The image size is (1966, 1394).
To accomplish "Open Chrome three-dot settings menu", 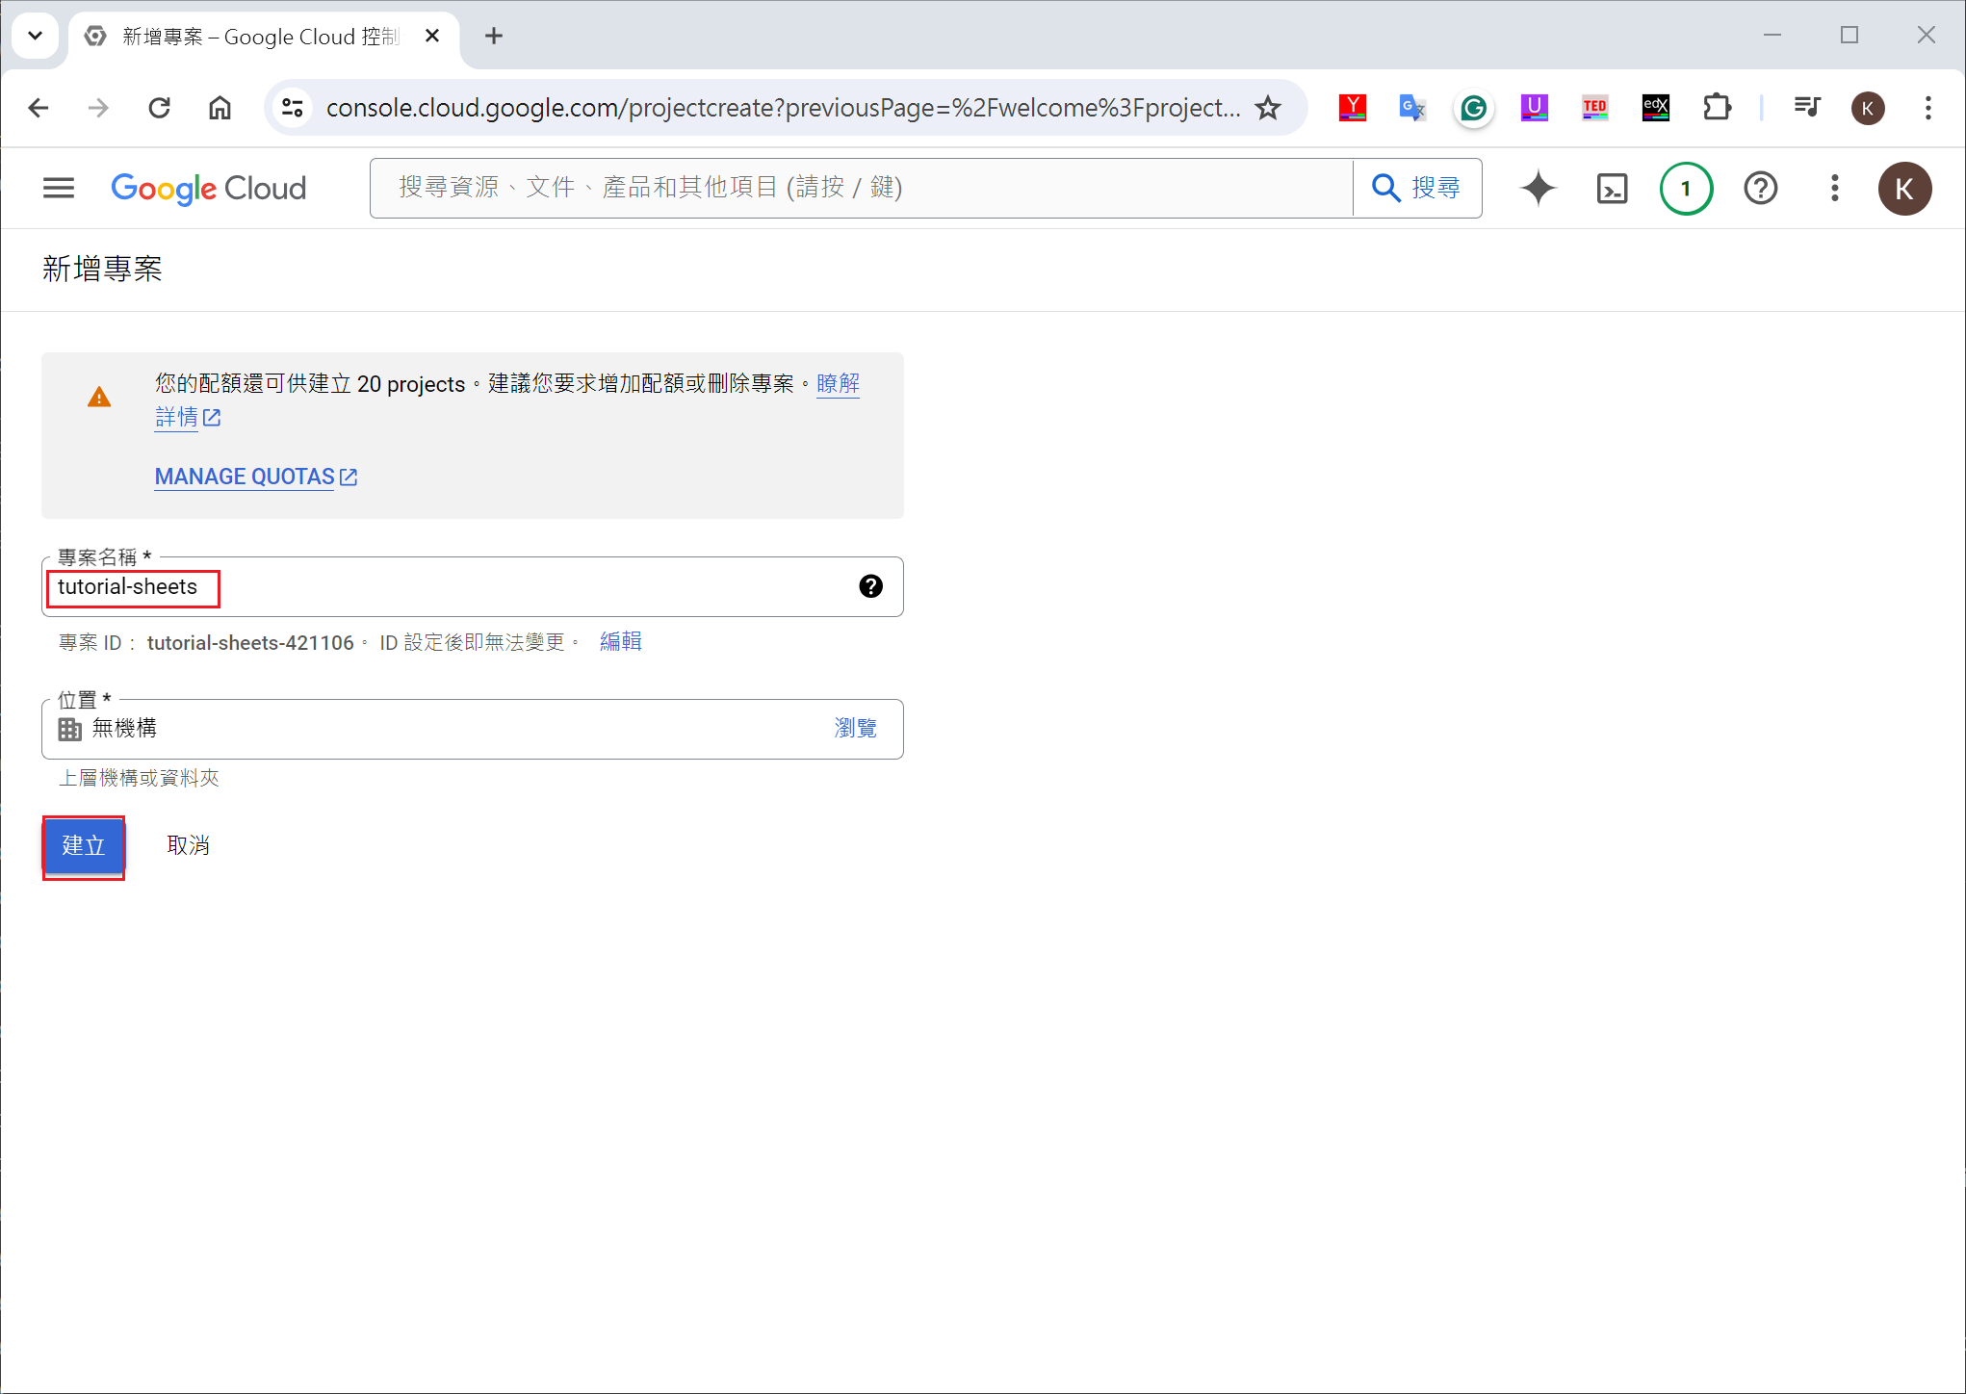I will pyautogui.click(x=1927, y=108).
